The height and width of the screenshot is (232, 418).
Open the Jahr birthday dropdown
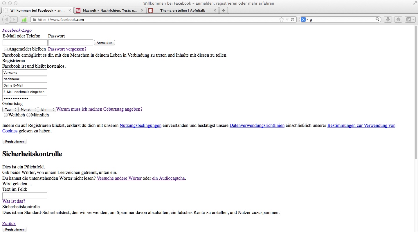tap(47, 109)
